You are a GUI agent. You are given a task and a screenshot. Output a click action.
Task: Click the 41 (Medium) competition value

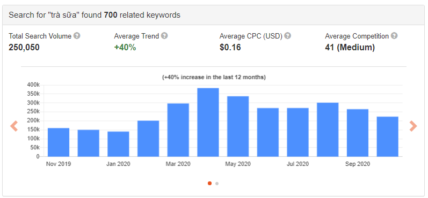coord(350,48)
